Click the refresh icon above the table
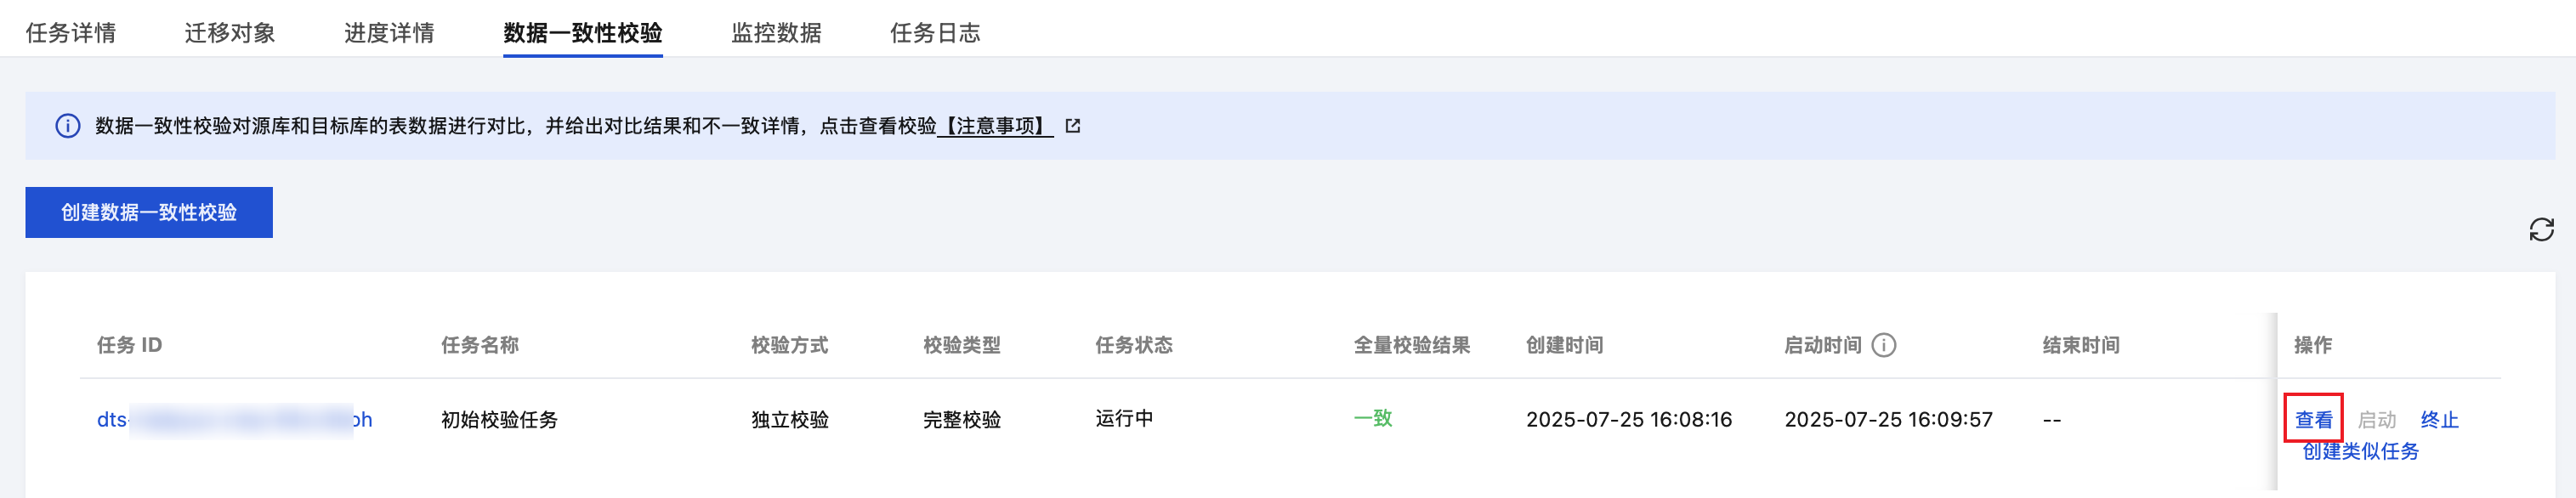 2541,230
